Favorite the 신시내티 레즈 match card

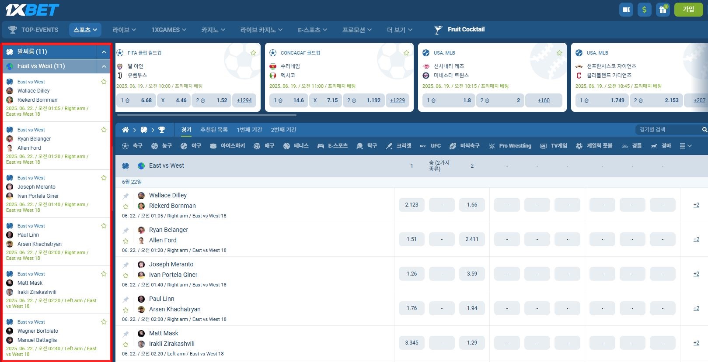point(559,53)
